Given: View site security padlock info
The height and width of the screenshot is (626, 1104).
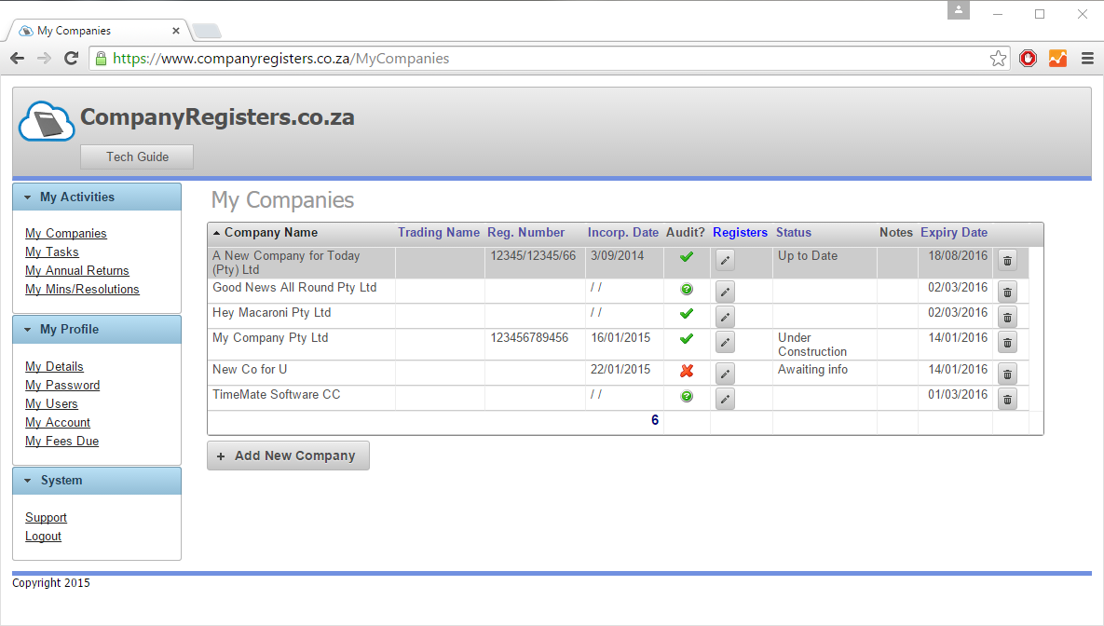Looking at the screenshot, I should (102, 59).
